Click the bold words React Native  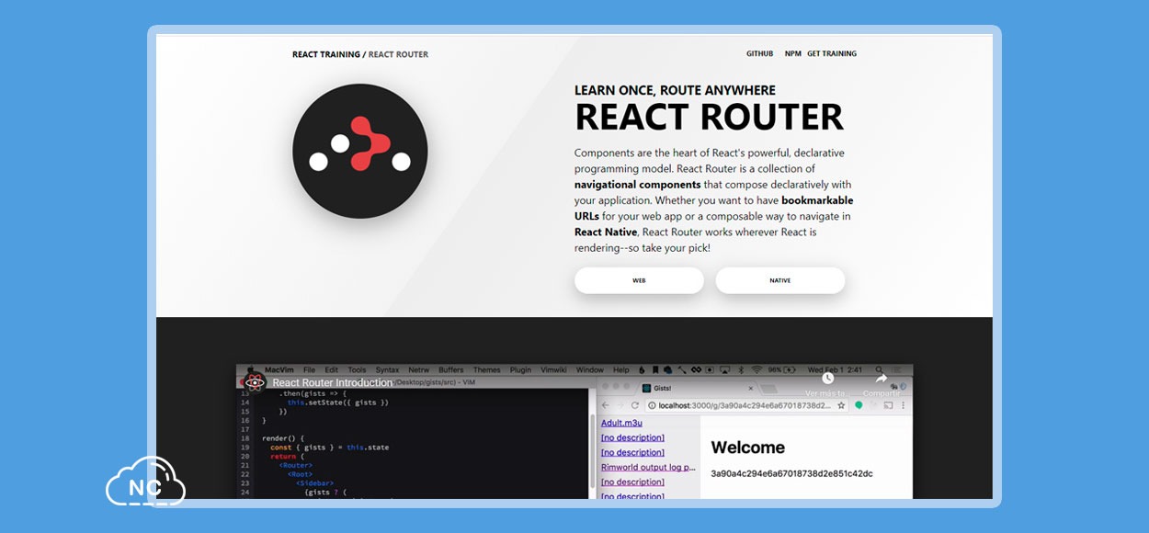click(x=606, y=232)
